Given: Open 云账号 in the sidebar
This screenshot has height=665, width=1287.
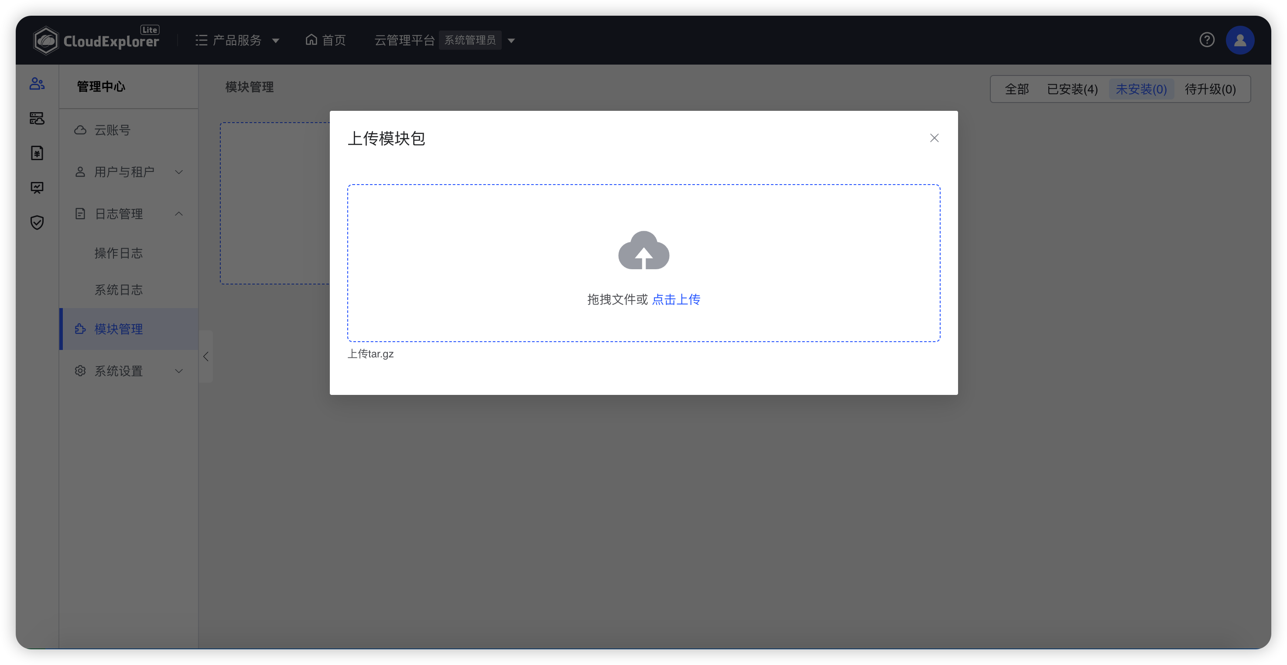Looking at the screenshot, I should pos(129,130).
